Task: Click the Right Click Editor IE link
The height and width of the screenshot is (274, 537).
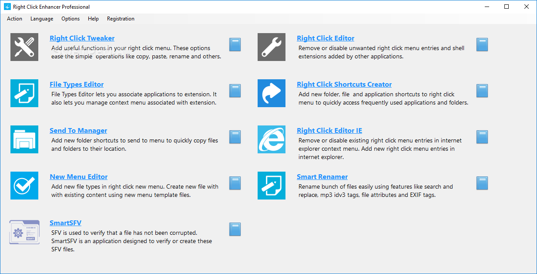Action: tap(329, 131)
